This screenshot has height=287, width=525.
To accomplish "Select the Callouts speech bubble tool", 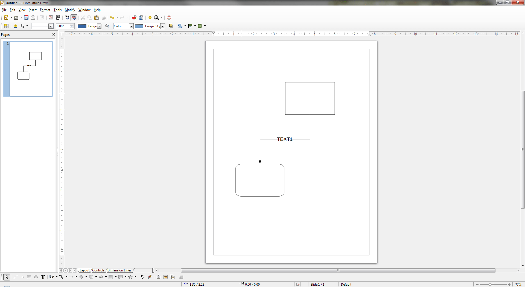I will click(x=121, y=277).
